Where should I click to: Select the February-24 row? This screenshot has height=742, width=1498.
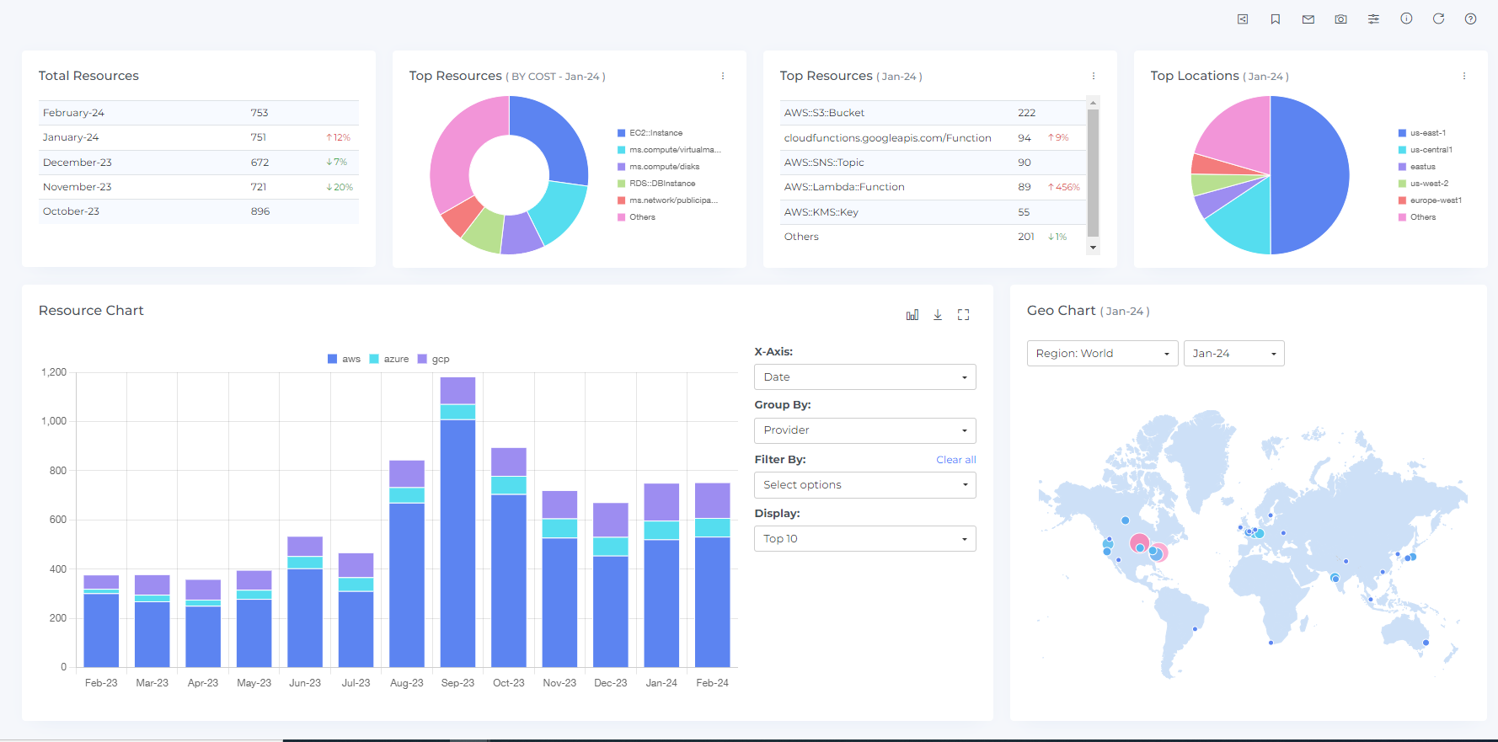(x=199, y=113)
